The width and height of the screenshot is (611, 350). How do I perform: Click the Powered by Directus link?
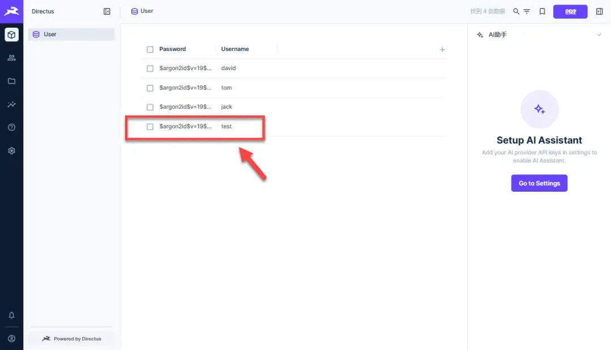pos(71,339)
